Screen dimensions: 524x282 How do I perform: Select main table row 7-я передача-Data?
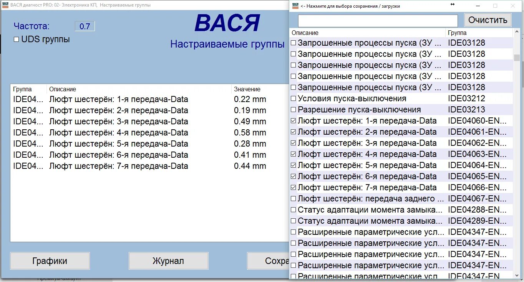pos(149,166)
